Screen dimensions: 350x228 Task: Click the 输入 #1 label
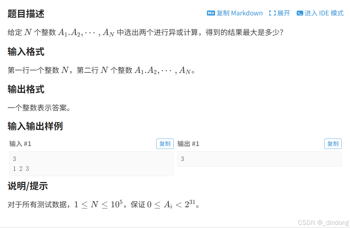(20, 144)
